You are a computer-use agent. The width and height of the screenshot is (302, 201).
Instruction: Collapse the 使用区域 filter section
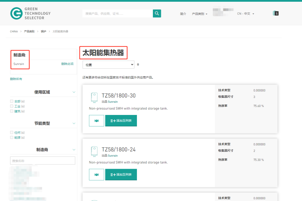(x=74, y=92)
